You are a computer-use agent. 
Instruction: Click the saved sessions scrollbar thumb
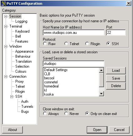point(101,80)
